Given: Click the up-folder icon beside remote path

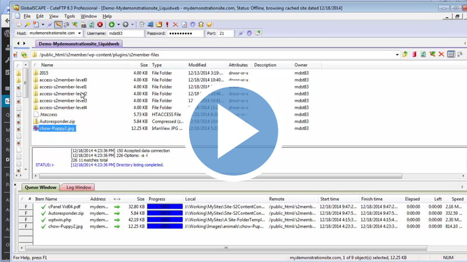Looking at the screenshot, I should click(405, 55).
